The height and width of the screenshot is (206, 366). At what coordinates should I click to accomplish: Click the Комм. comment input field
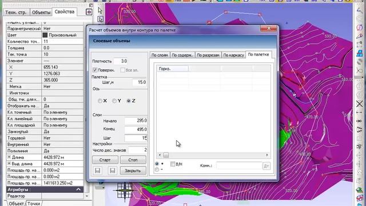click(239, 166)
